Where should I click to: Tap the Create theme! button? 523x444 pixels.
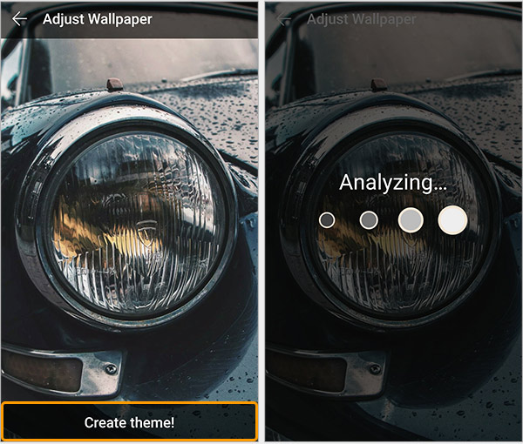coord(129,422)
